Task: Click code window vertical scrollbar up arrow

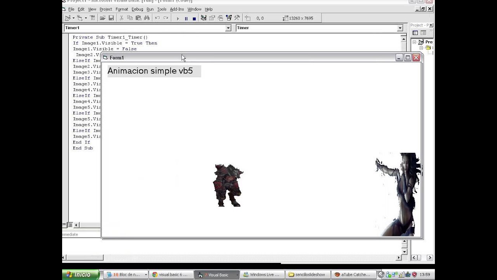Action: [x=403, y=39]
